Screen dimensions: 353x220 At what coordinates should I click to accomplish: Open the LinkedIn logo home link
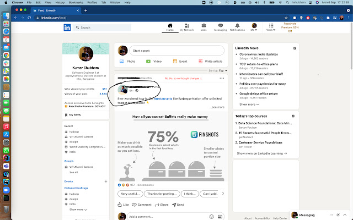[67, 28]
